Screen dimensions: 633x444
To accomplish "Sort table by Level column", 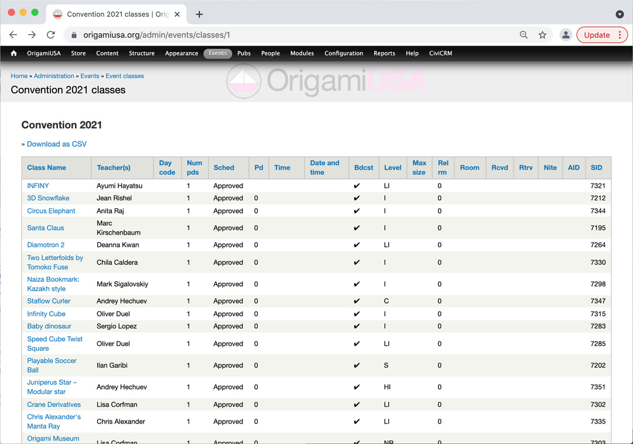I will pos(393,168).
